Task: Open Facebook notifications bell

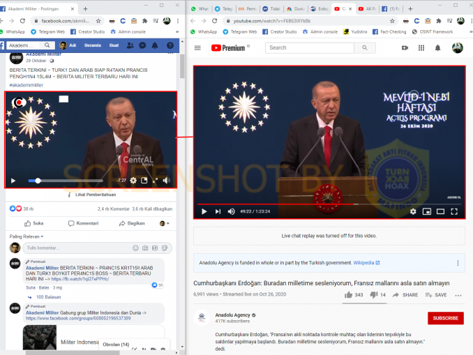Action: (x=155, y=45)
